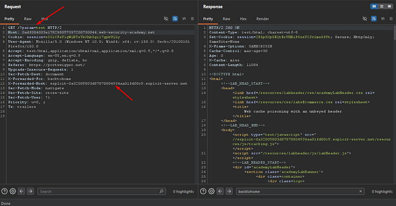The height and width of the screenshot is (206, 396).
Task: Click Cache-Control: max-age=30 response header
Action: 238,51
